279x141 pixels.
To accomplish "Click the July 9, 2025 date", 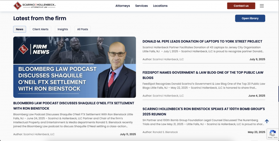I will (257, 59).
